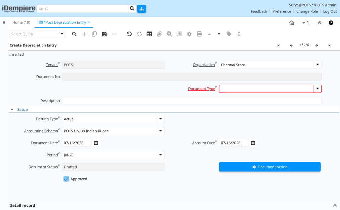Click the Document Date input field

77,143
